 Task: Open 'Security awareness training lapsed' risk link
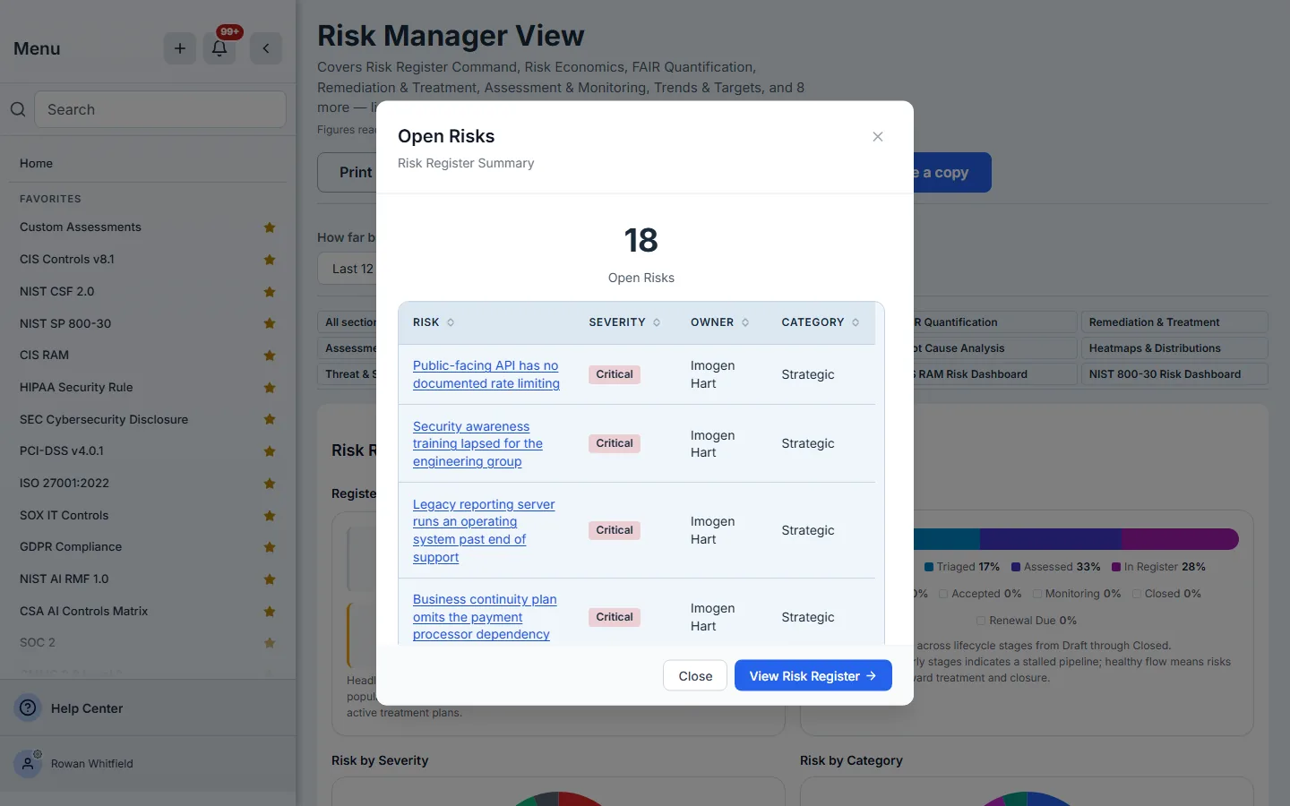[477, 444]
